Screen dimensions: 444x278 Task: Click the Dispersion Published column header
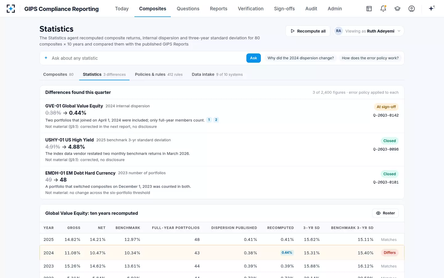(234, 228)
